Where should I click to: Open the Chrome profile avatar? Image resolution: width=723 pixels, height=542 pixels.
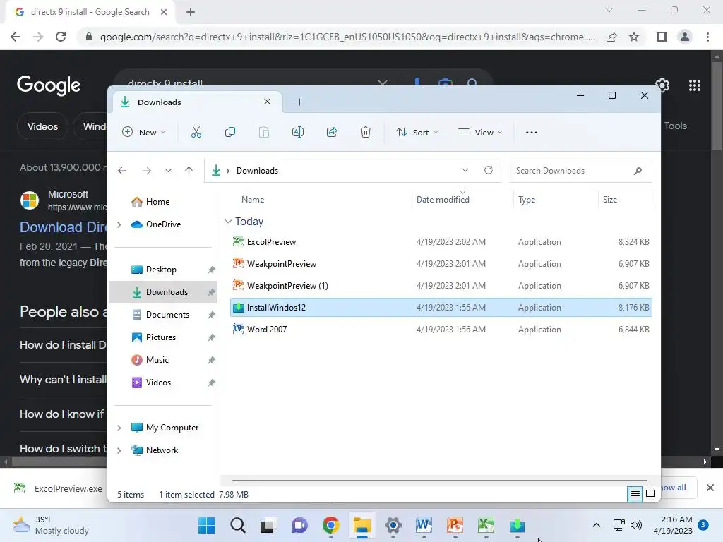click(685, 37)
